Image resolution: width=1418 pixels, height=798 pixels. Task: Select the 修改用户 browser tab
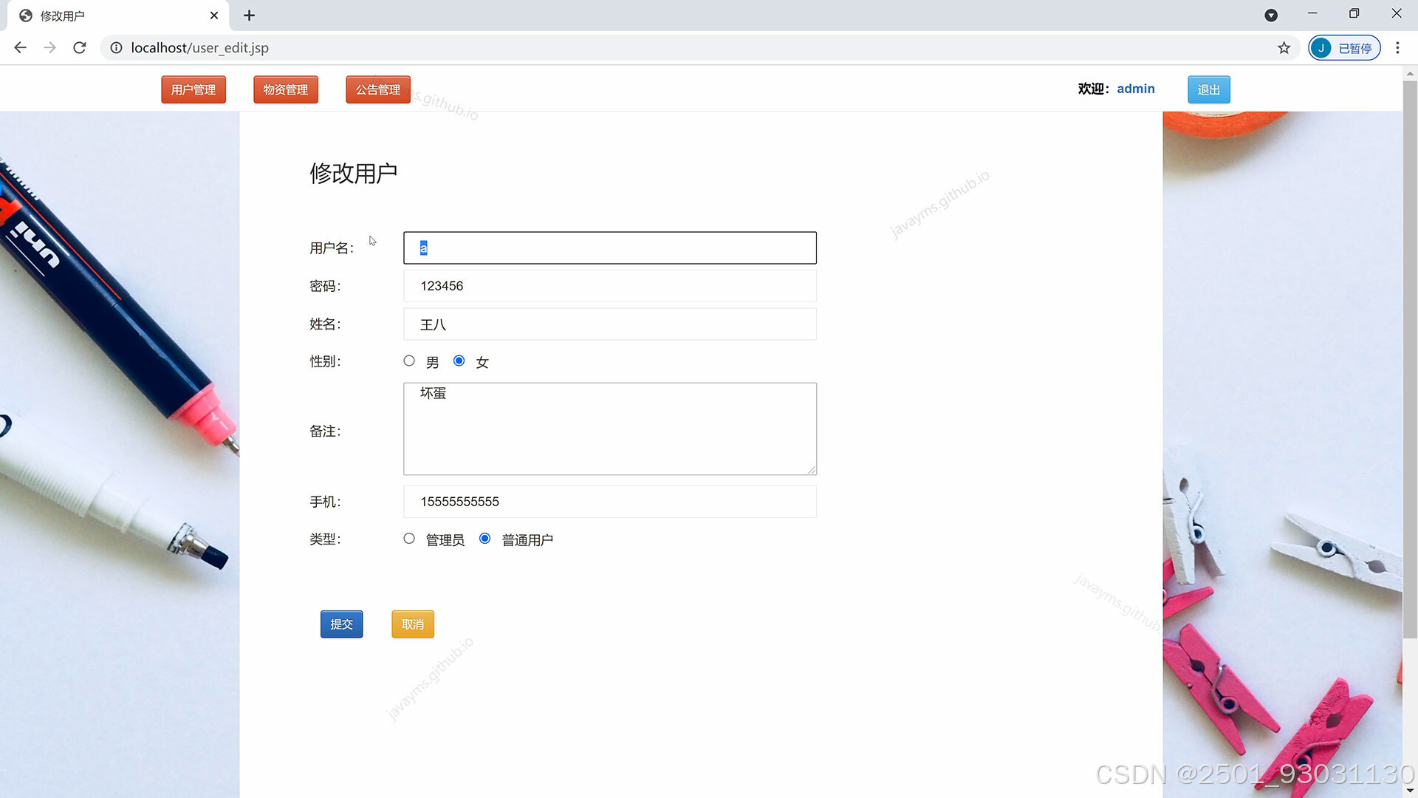pos(118,16)
